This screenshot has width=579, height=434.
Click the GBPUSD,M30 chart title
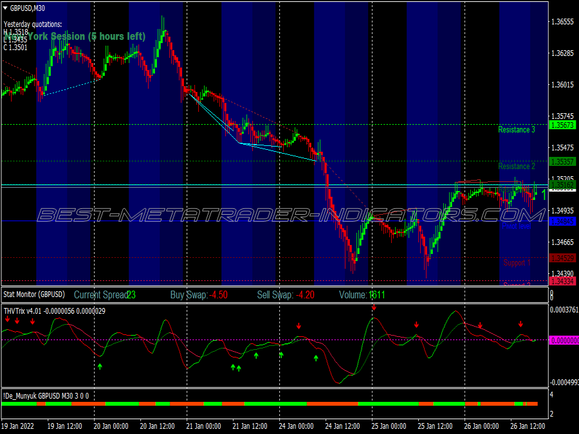[27, 8]
